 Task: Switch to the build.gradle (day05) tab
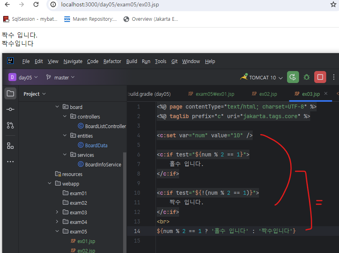click(x=149, y=94)
